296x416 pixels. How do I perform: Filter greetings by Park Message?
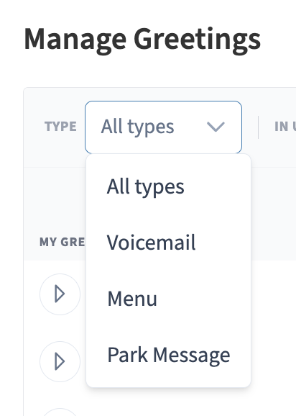(168, 355)
